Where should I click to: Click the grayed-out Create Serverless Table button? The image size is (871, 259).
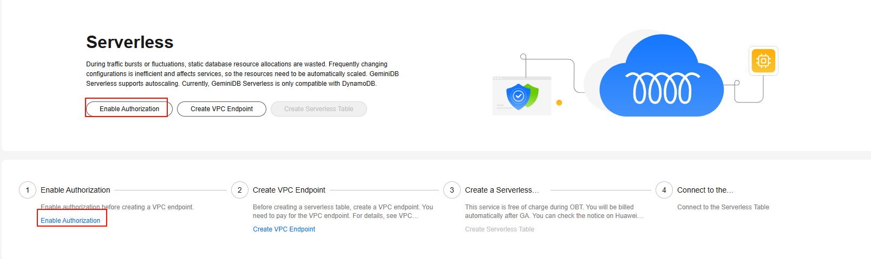(x=318, y=109)
